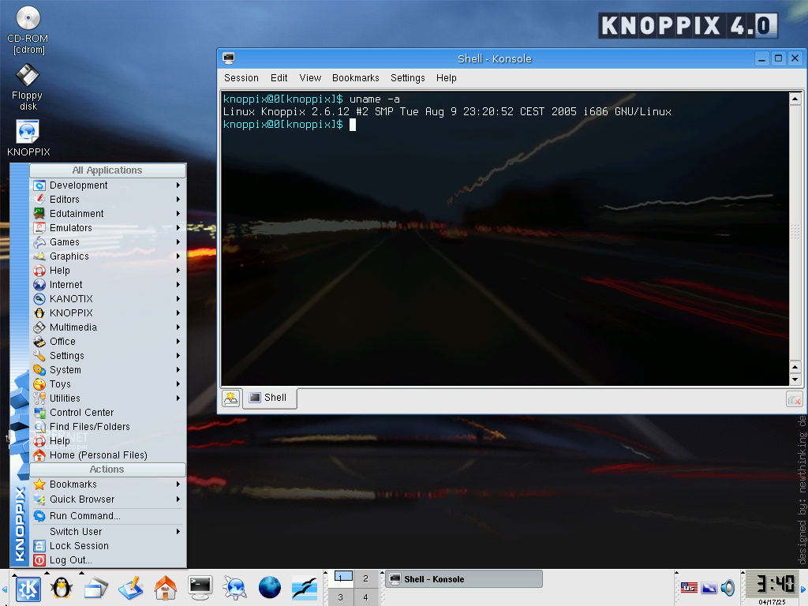
Task: Launch the terminal Konsole panel icon
Action: point(200,588)
